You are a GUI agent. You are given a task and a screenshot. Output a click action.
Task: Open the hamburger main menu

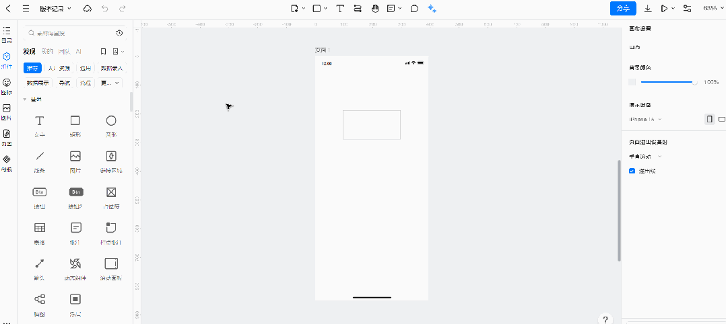26,9
